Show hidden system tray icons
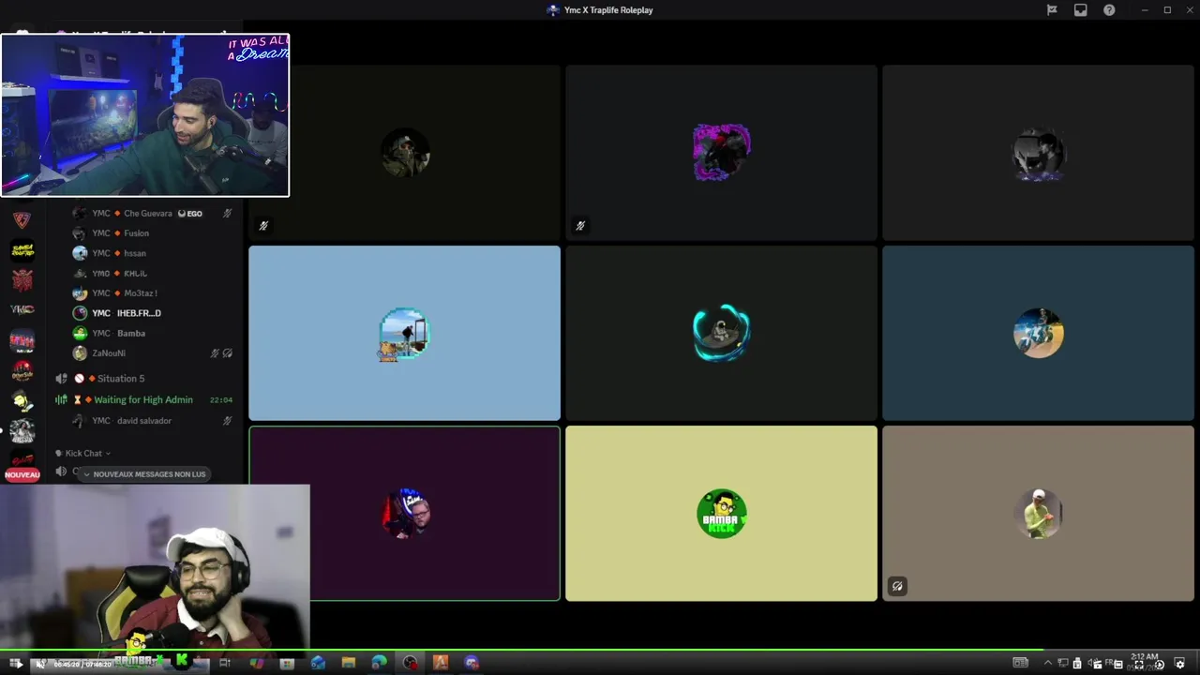1200x675 pixels. pos(1048,664)
